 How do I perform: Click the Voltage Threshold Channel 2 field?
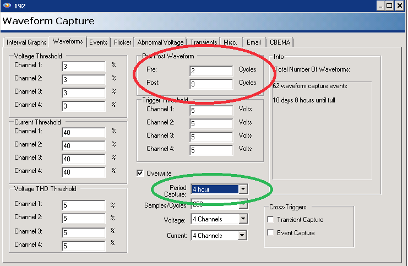tap(84, 80)
